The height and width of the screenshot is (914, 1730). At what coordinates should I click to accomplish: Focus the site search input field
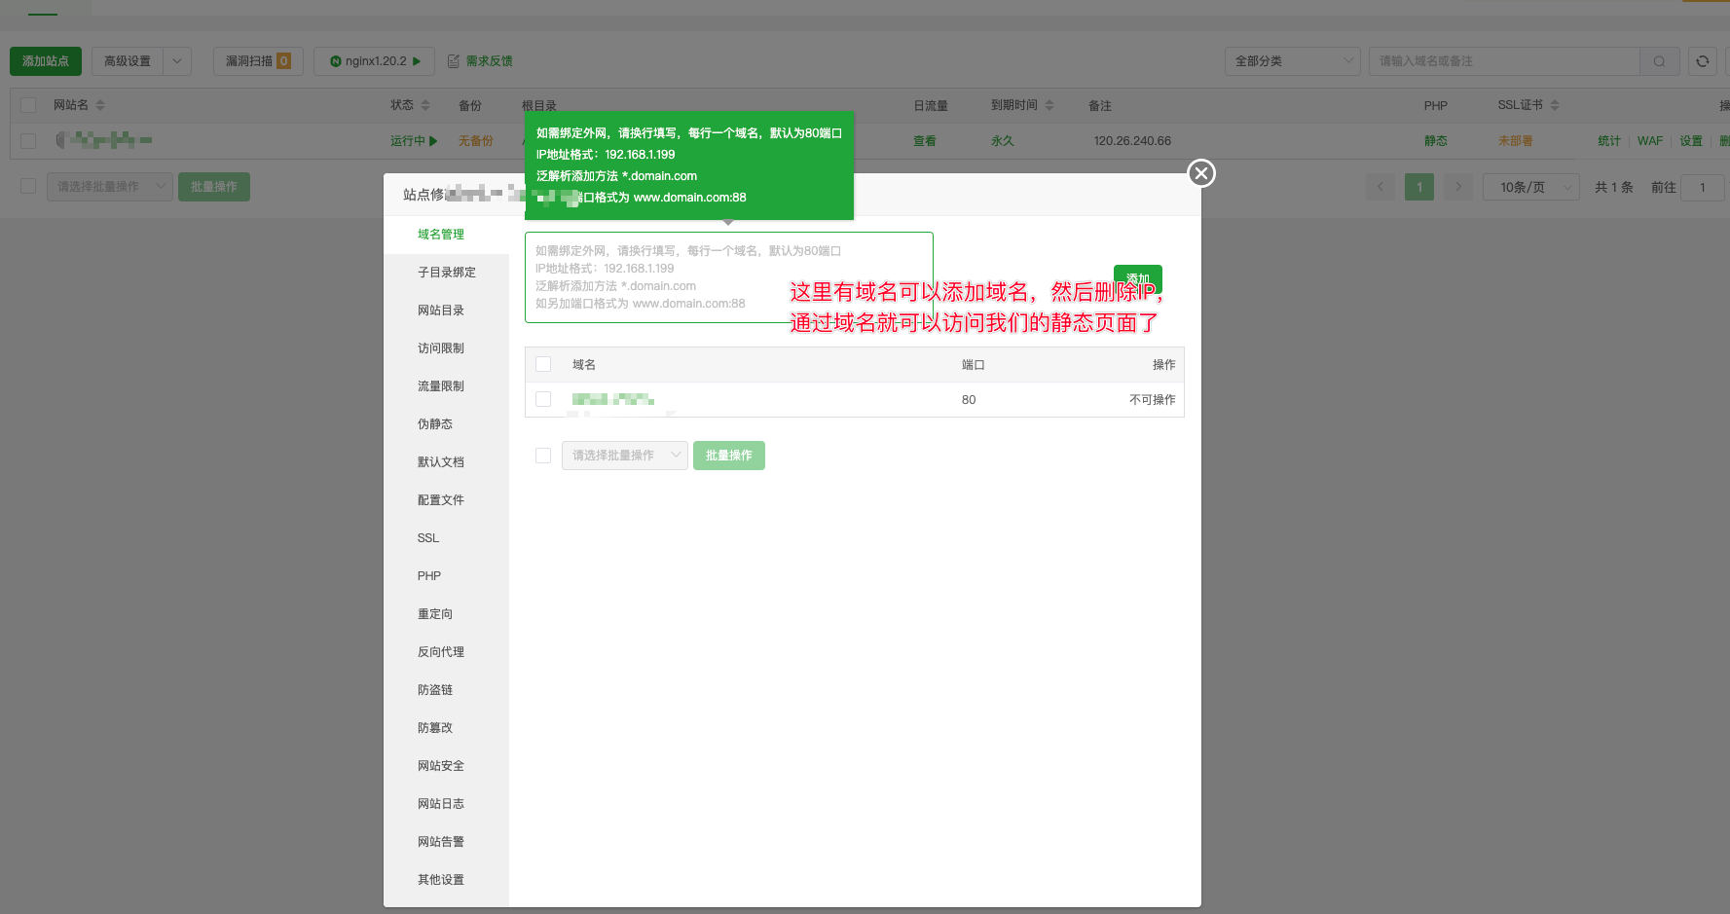point(1505,61)
